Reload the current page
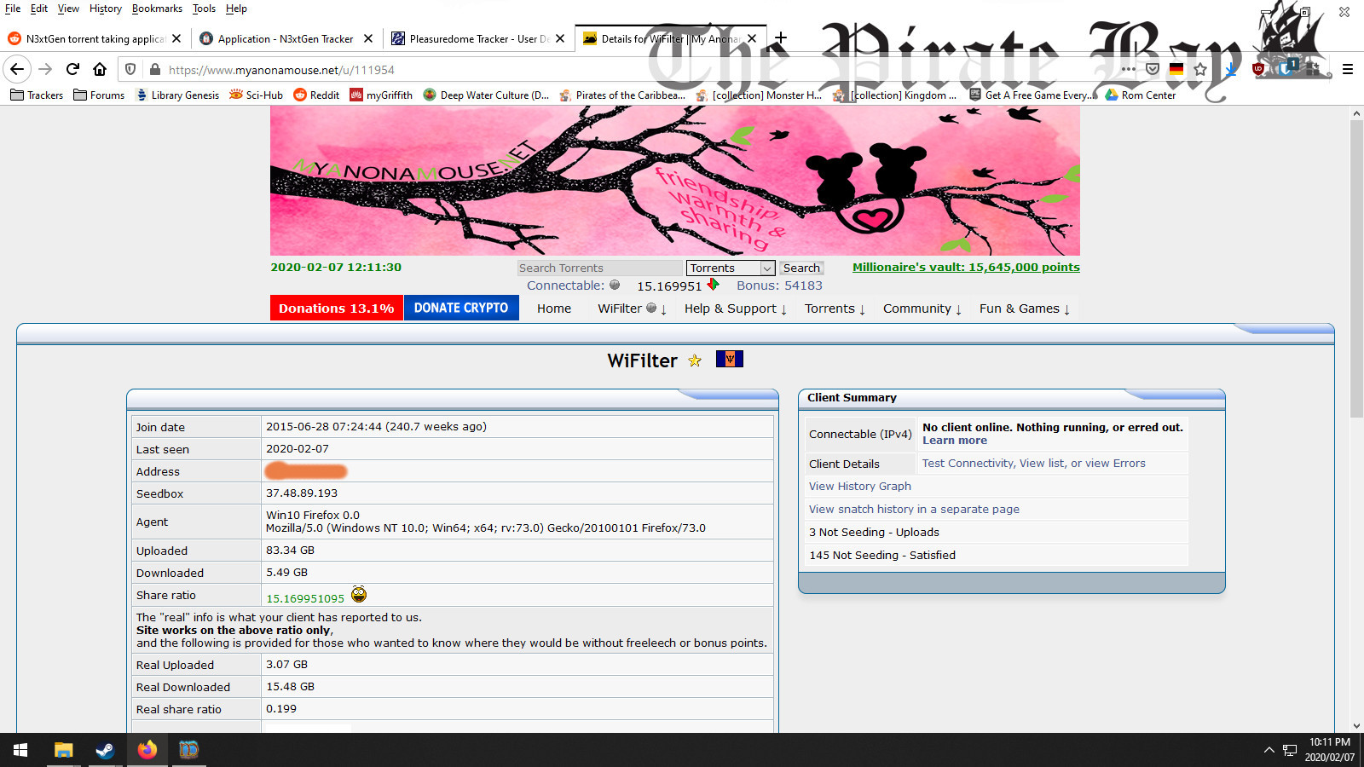The width and height of the screenshot is (1364, 767). click(x=72, y=69)
